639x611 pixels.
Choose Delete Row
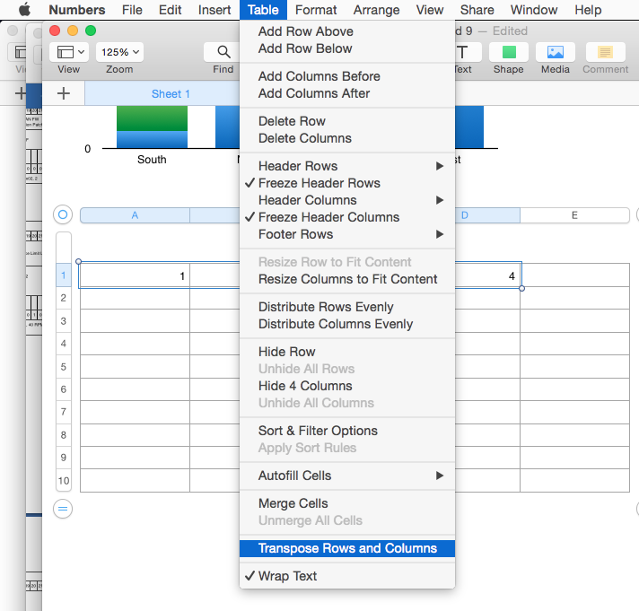pyautogui.click(x=347, y=121)
